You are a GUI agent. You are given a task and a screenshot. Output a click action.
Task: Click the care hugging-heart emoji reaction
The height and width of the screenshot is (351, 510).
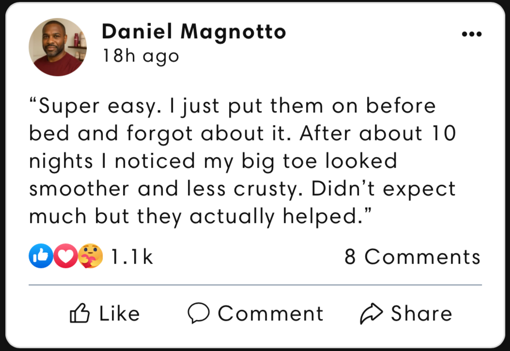91,256
